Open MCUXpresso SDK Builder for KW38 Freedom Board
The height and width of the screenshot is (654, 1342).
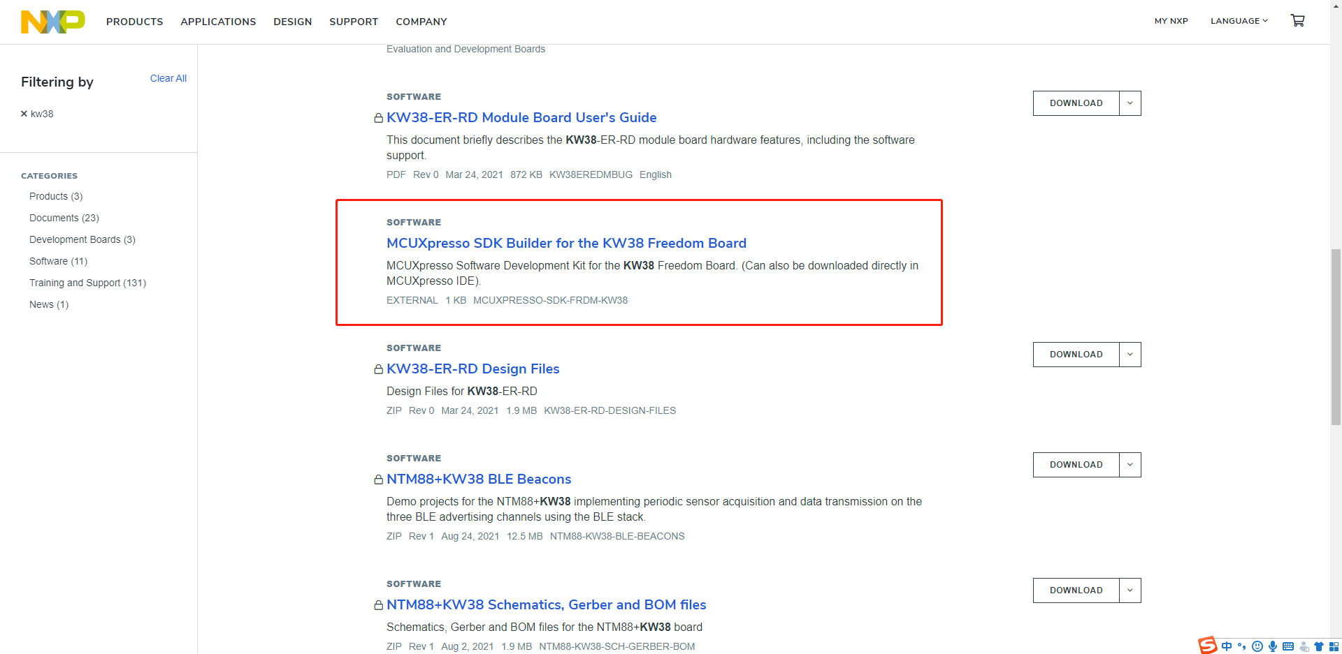(566, 243)
